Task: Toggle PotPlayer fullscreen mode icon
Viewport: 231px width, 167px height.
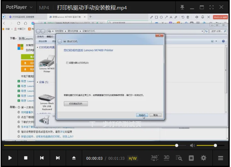Action: (x=211, y=7)
